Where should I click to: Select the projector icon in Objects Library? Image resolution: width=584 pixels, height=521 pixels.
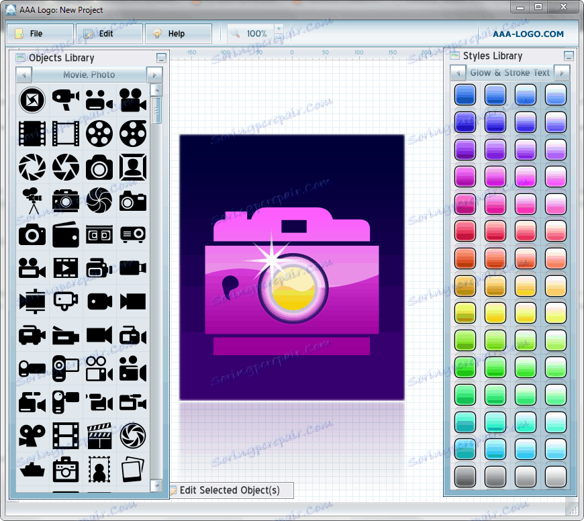tap(133, 234)
